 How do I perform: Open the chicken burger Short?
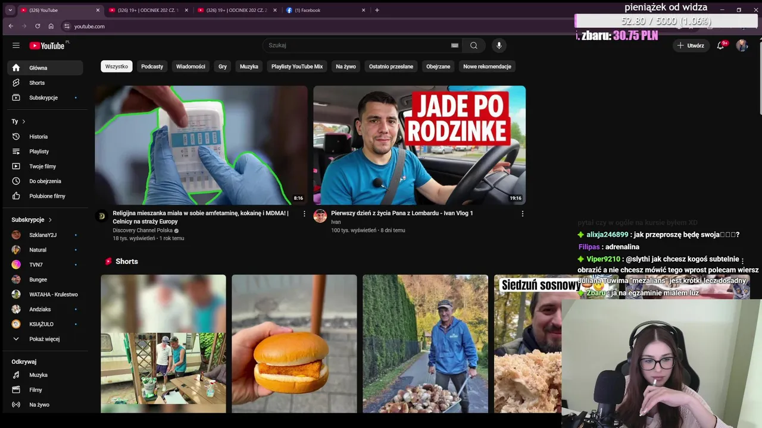point(294,344)
